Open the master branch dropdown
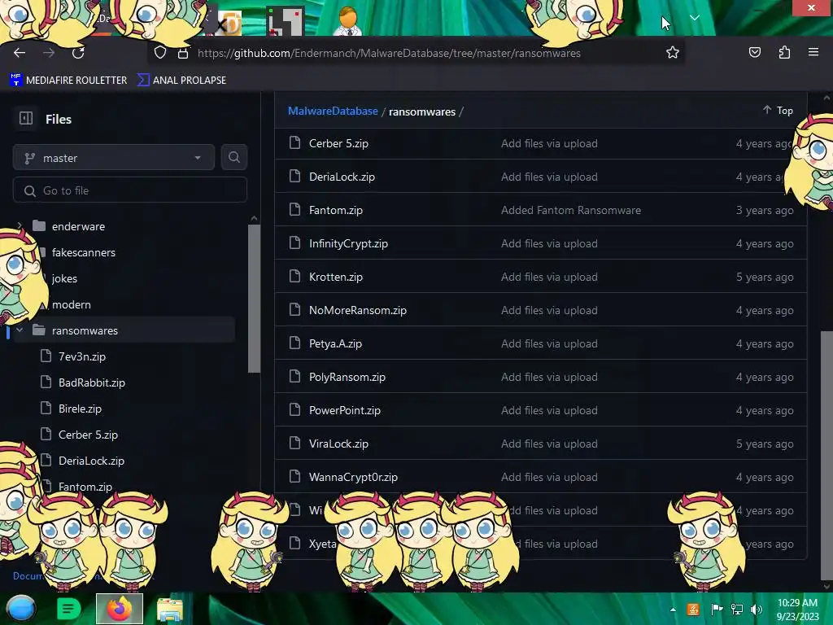 (x=114, y=157)
